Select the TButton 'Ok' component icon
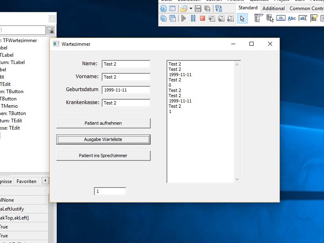Screen dimensions: 324x243 click(x=281, y=18)
